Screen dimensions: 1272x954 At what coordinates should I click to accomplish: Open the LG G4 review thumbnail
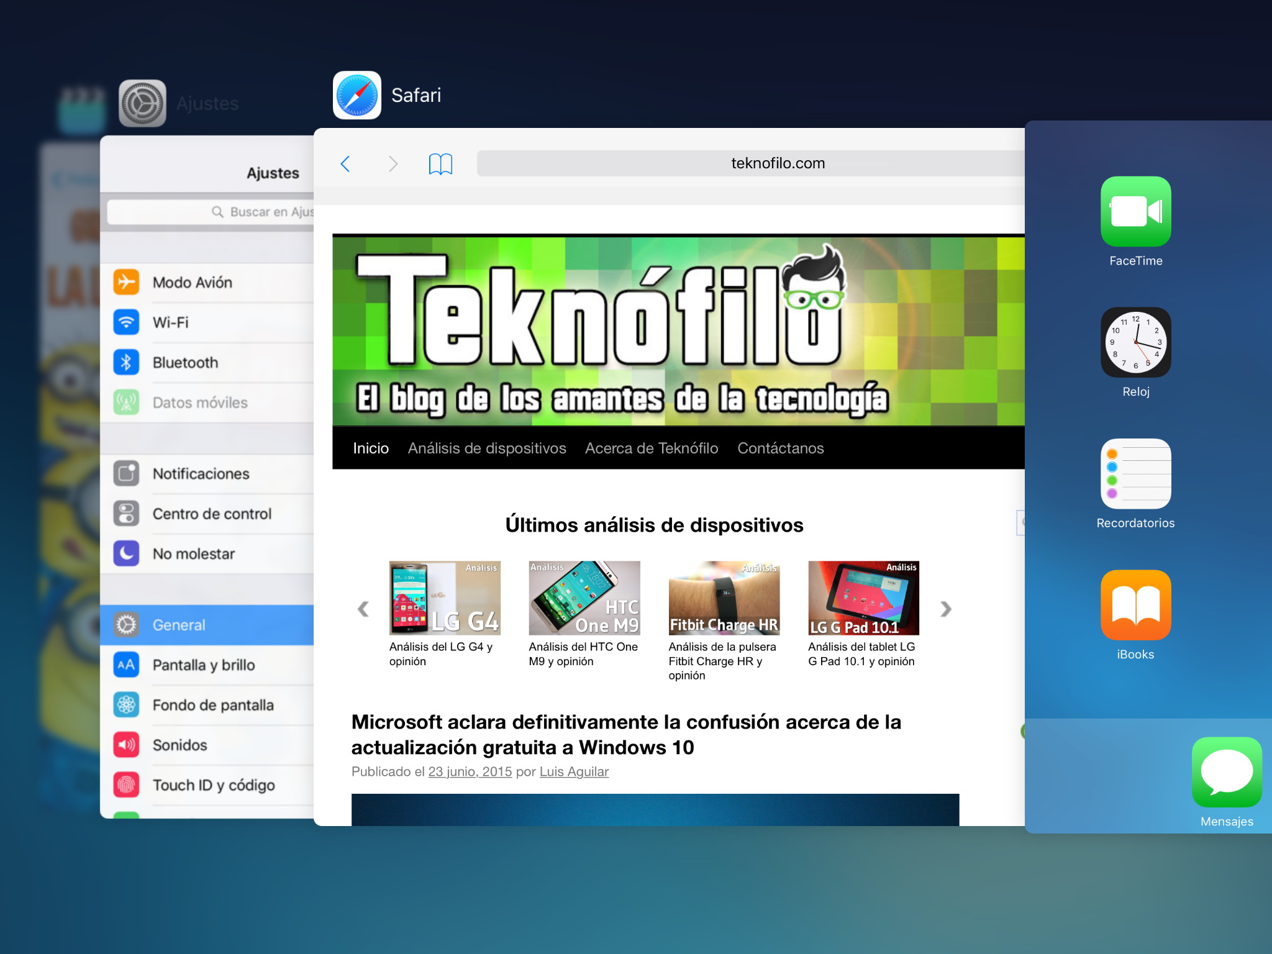(x=445, y=598)
